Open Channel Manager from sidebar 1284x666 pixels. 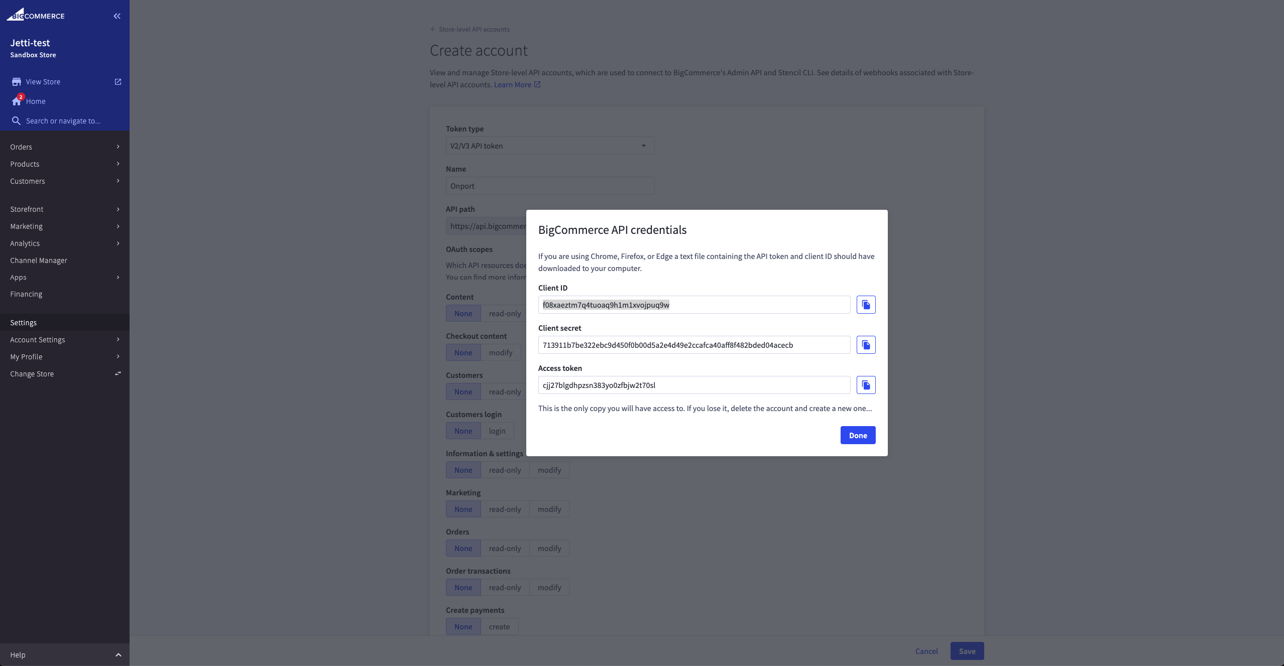click(39, 260)
